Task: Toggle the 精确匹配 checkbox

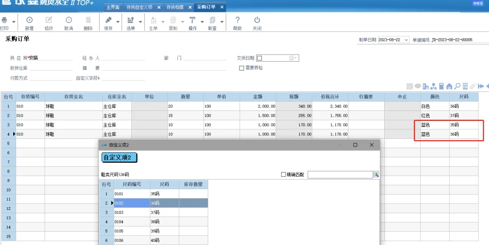Action: 284,174
